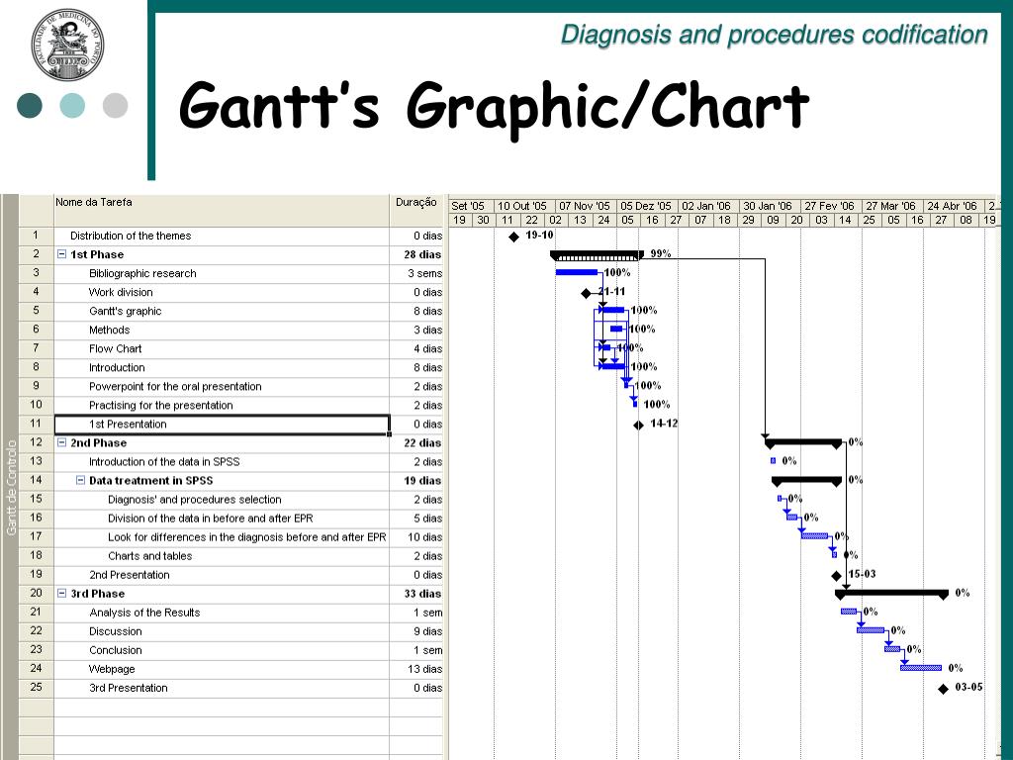Select 'Introduction of the data in SPSS'
Screen dimensions: 1013x760
coord(222,461)
